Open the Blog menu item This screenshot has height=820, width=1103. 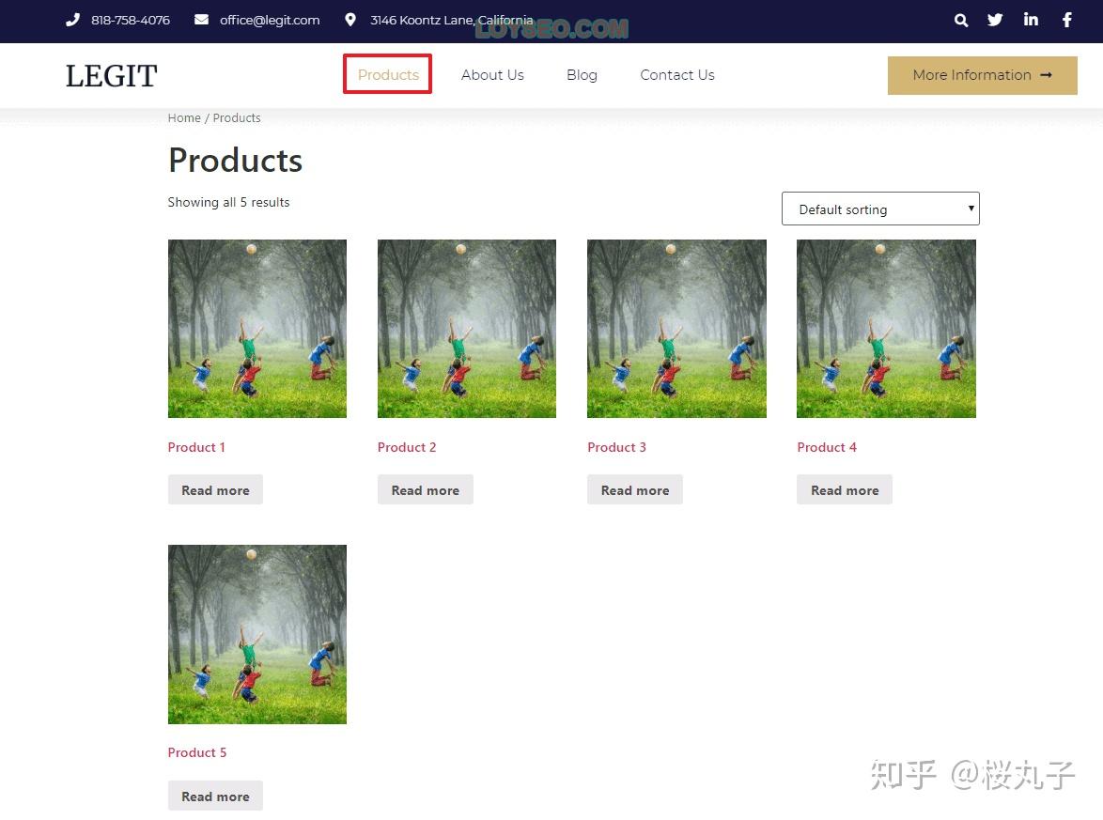tap(582, 74)
